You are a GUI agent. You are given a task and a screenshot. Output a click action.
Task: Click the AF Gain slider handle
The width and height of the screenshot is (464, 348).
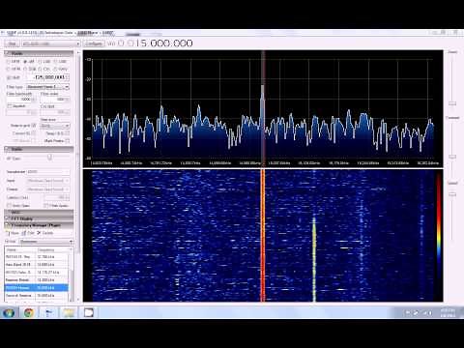[49, 158]
